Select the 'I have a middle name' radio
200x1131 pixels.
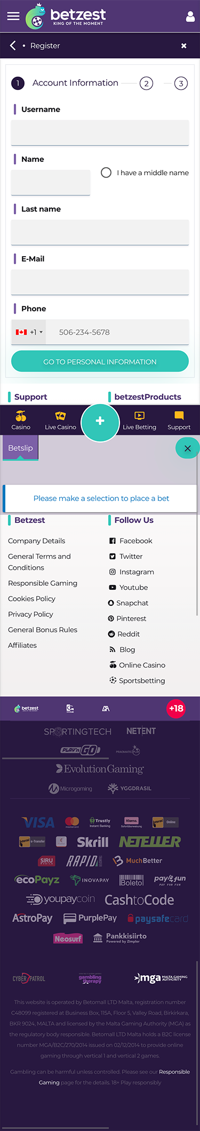(106, 173)
